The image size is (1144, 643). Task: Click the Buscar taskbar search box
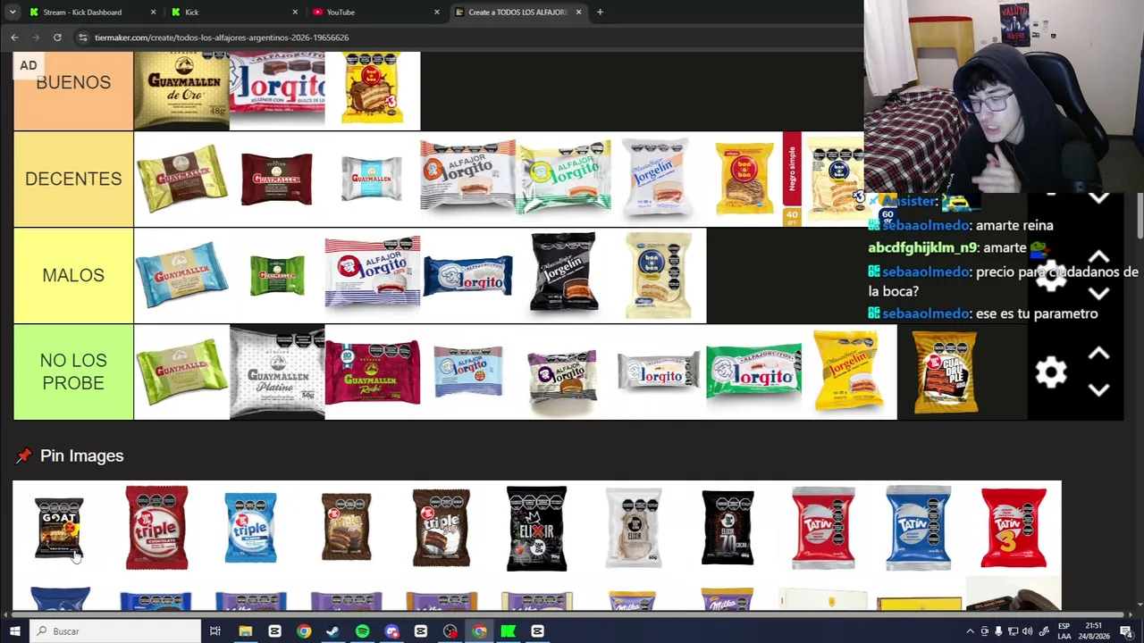[115, 631]
